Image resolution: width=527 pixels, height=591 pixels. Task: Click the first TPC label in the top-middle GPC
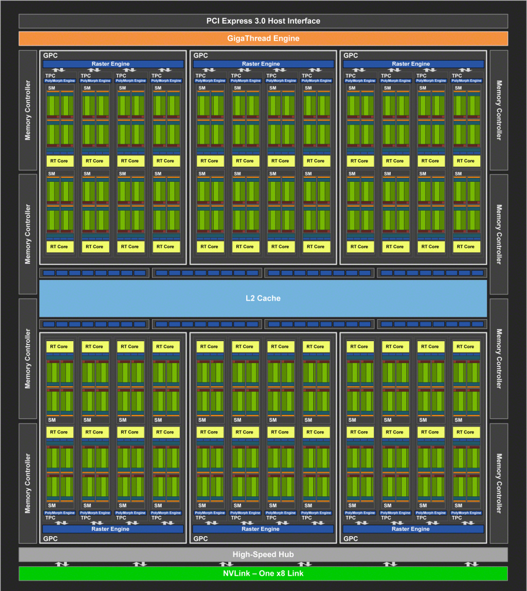coord(201,76)
